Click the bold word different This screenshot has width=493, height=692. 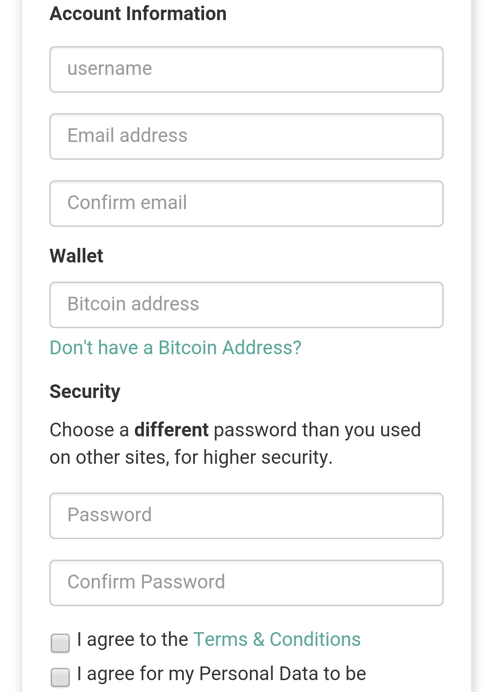tap(171, 430)
